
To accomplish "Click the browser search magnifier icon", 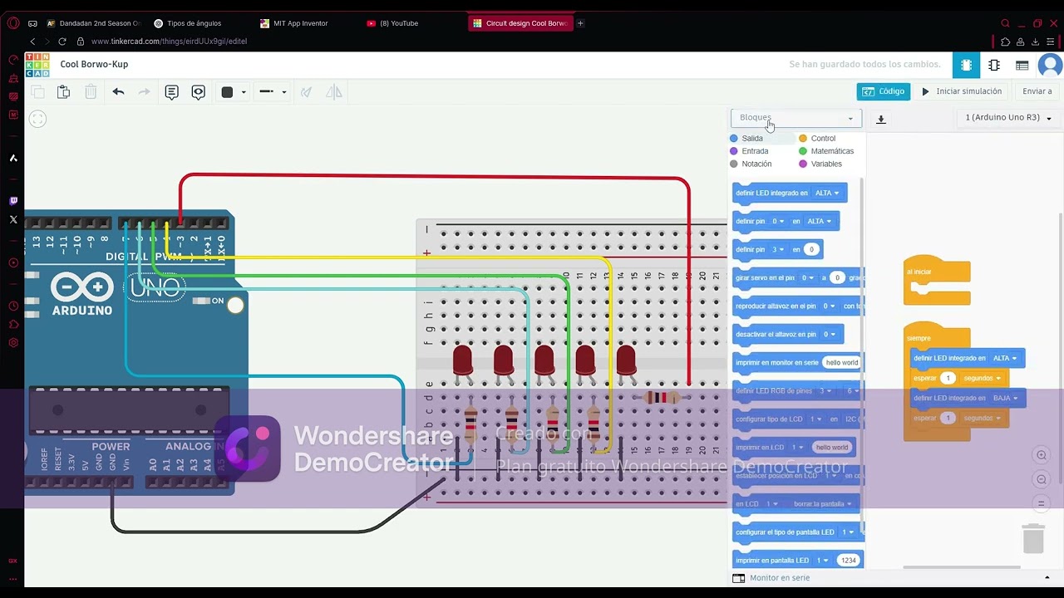I will 1005,23.
